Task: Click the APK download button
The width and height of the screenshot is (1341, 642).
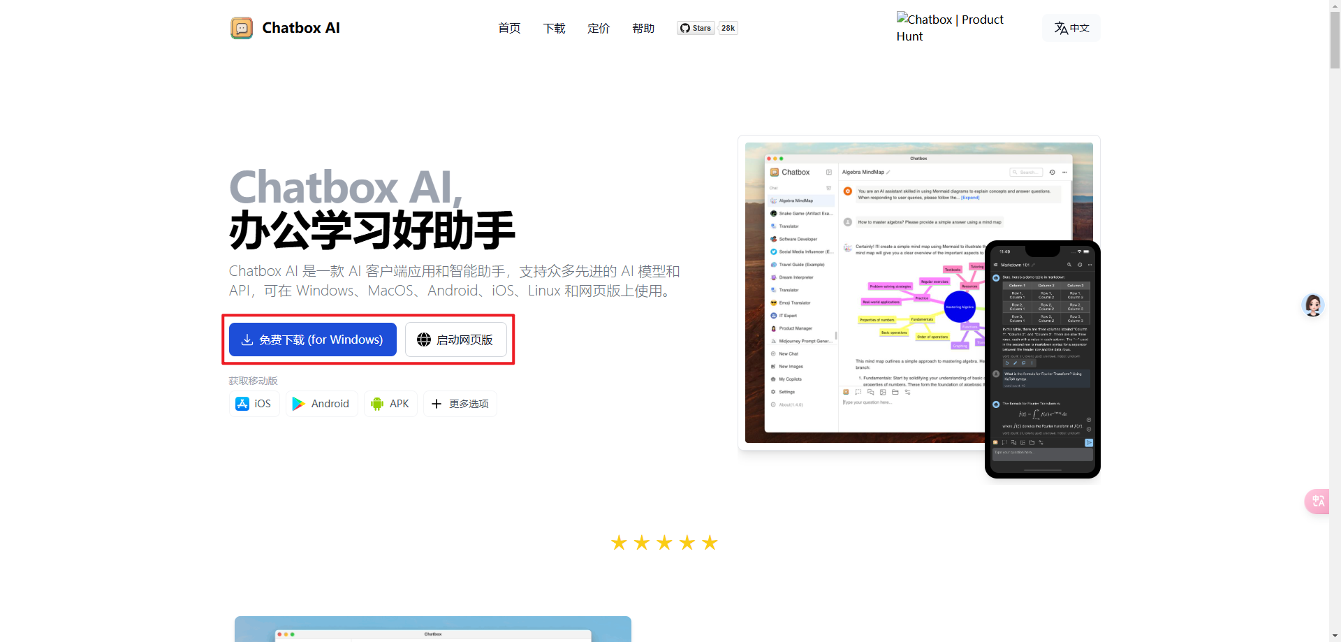Action: pos(390,404)
